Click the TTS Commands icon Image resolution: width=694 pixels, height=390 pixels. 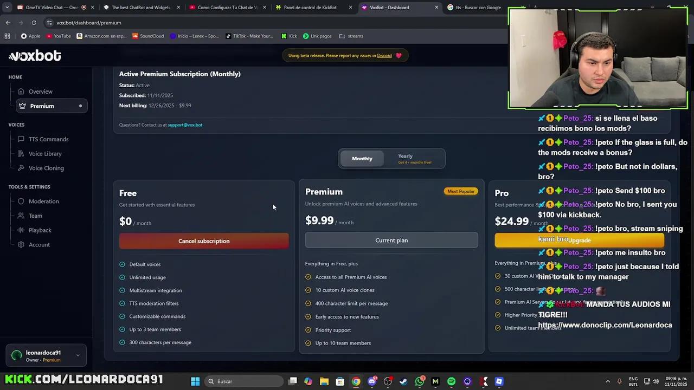(x=21, y=139)
